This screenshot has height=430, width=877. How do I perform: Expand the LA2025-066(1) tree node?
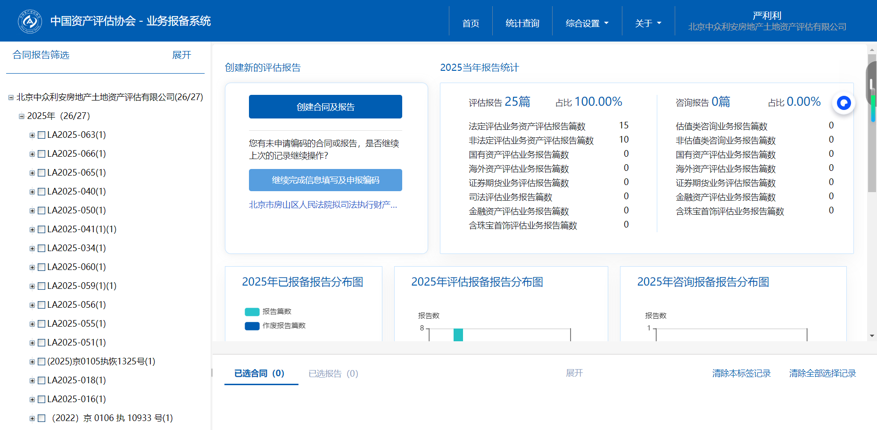[x=32, y=154]
